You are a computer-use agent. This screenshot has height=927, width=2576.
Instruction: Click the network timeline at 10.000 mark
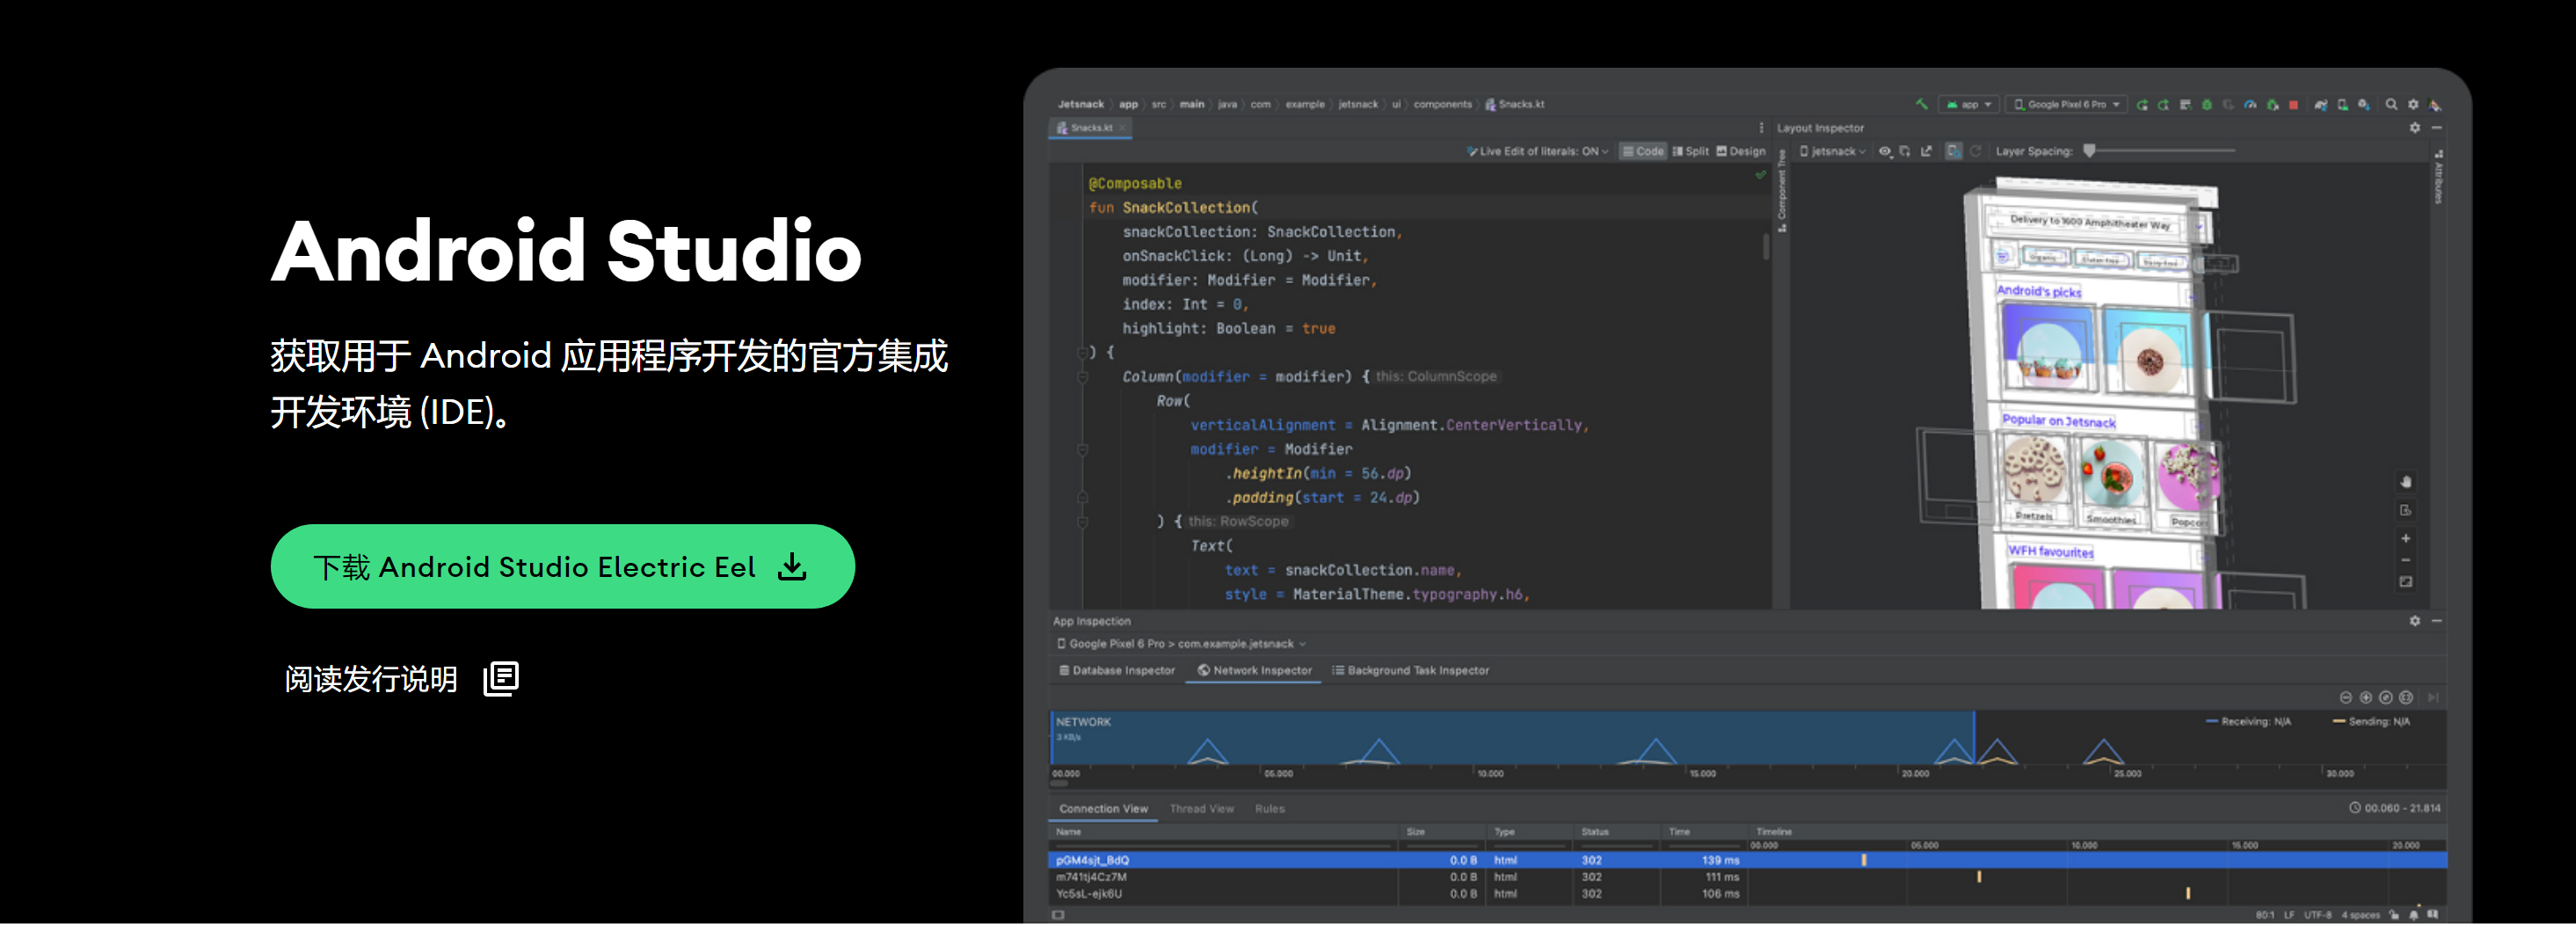pos(1490,774)
